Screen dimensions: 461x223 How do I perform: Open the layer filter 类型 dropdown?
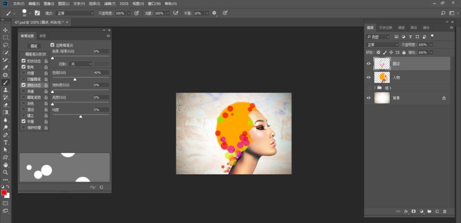378,37
